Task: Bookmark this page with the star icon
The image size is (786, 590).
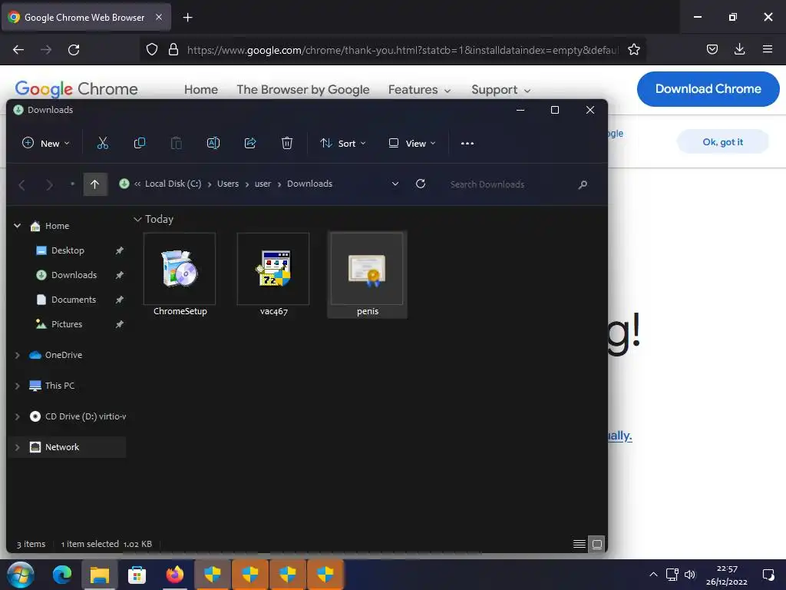Action: click(x=633, y=50)
